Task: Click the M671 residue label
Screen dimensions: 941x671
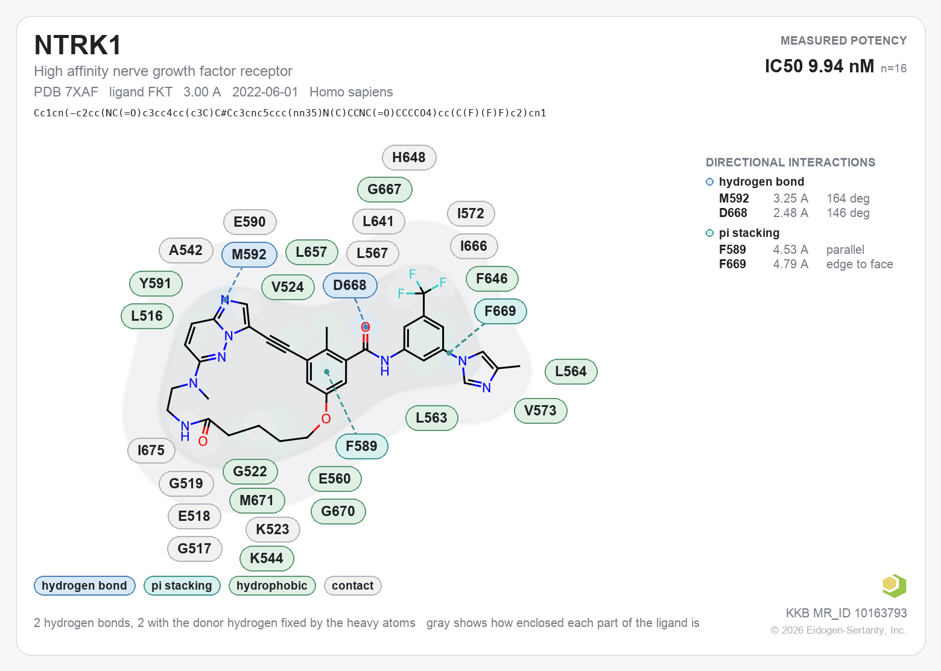Action: click(257, 500)
